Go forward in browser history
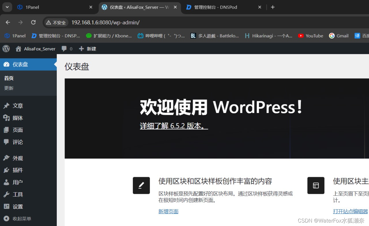Viewport: 369px width, 226px height. tap(20, 22)
